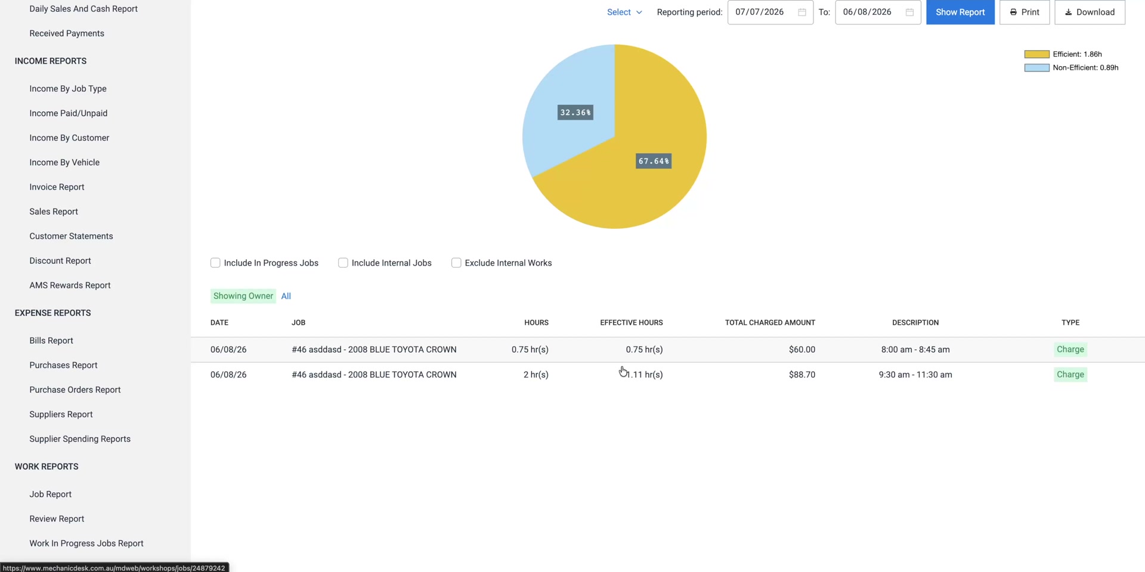Open the Invoice Report
Image resolution: width=1145 pixels, height=572 pixels.
click(x=57, y=187)
